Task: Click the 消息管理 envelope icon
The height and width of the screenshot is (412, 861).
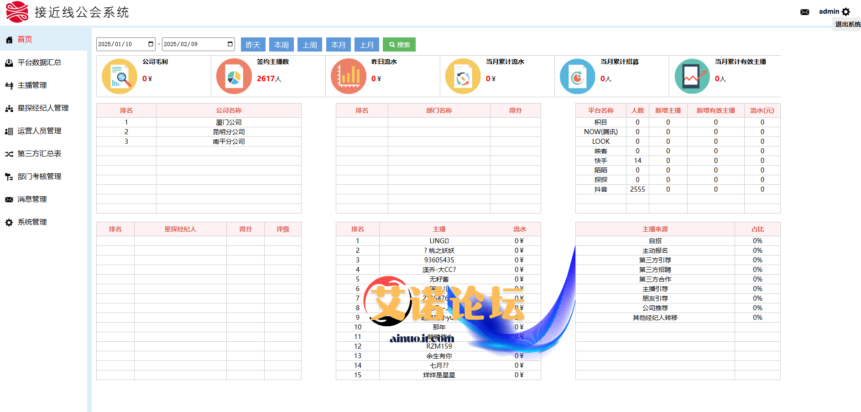Action: [x=9, y=199]
